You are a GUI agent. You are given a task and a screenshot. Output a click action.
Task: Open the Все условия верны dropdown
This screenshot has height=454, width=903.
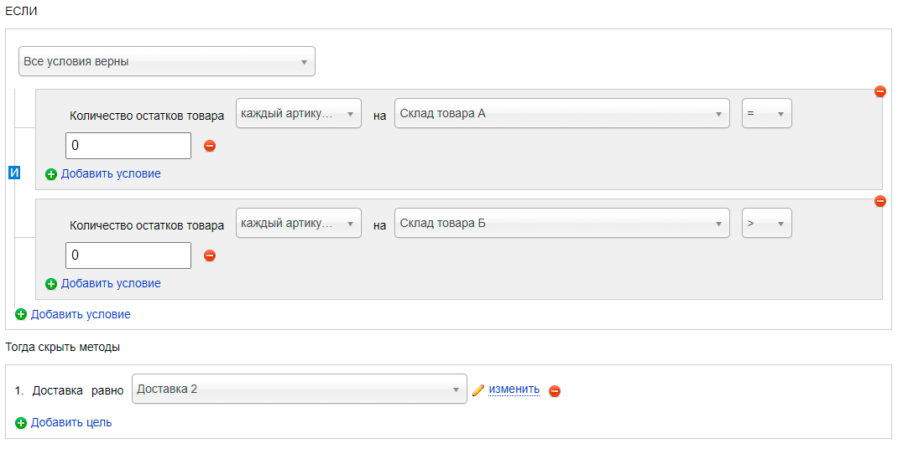167,61
